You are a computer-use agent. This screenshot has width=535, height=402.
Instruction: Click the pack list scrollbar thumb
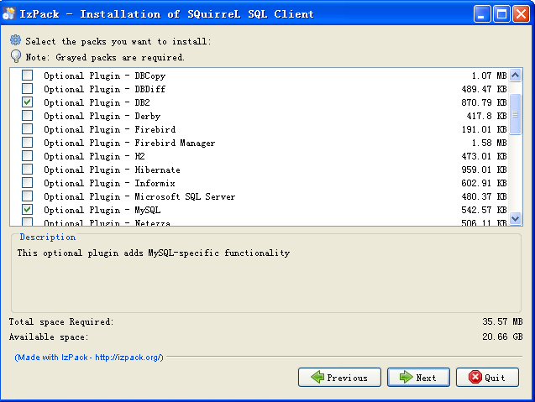click(515, 114)
